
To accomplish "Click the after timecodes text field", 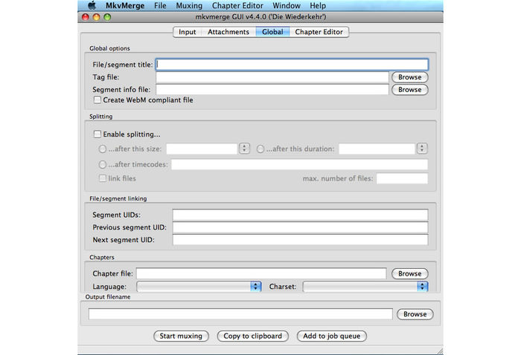I will 299,164.
